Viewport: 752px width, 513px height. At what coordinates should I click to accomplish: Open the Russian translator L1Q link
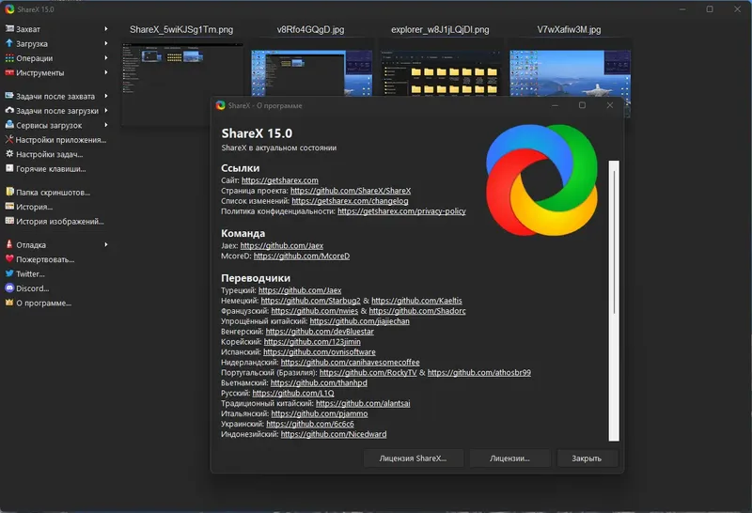[x=293, y=393]
